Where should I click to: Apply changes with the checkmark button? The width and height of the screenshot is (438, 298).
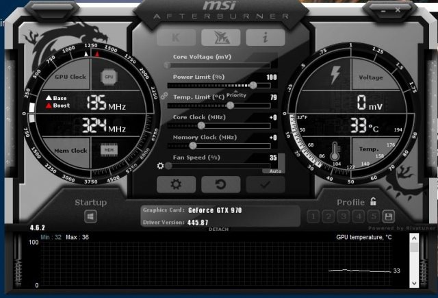point(264,184)
